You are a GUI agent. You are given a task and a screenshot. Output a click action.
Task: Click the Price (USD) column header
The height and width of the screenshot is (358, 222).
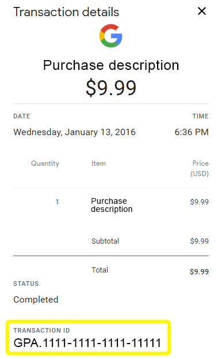point(200,169)
